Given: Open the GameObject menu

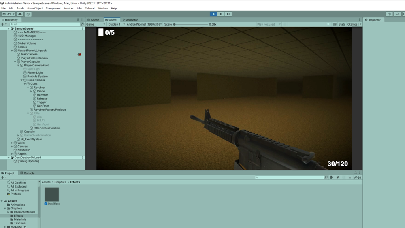Looking at the screenshot, I should (x=35, y=8).
